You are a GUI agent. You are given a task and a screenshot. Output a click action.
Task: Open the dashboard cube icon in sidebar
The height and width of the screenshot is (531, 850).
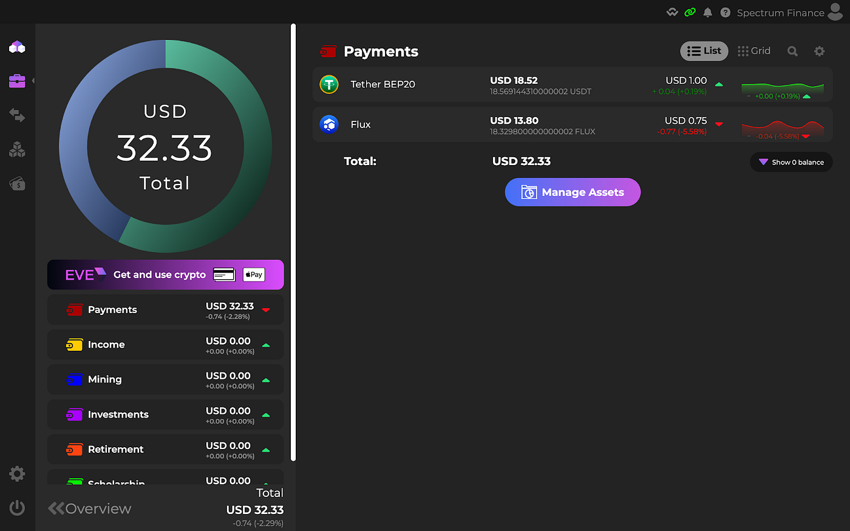coord(17,47)
